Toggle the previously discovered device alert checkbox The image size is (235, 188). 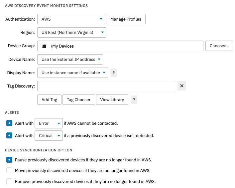click(9, 135)
